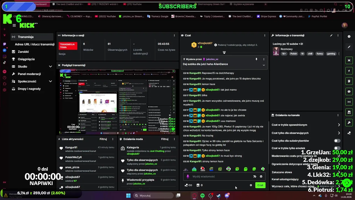Toggle the lightning bolt activity panel icon
Screen dimensions: 355x200
(x=349, y=71)
